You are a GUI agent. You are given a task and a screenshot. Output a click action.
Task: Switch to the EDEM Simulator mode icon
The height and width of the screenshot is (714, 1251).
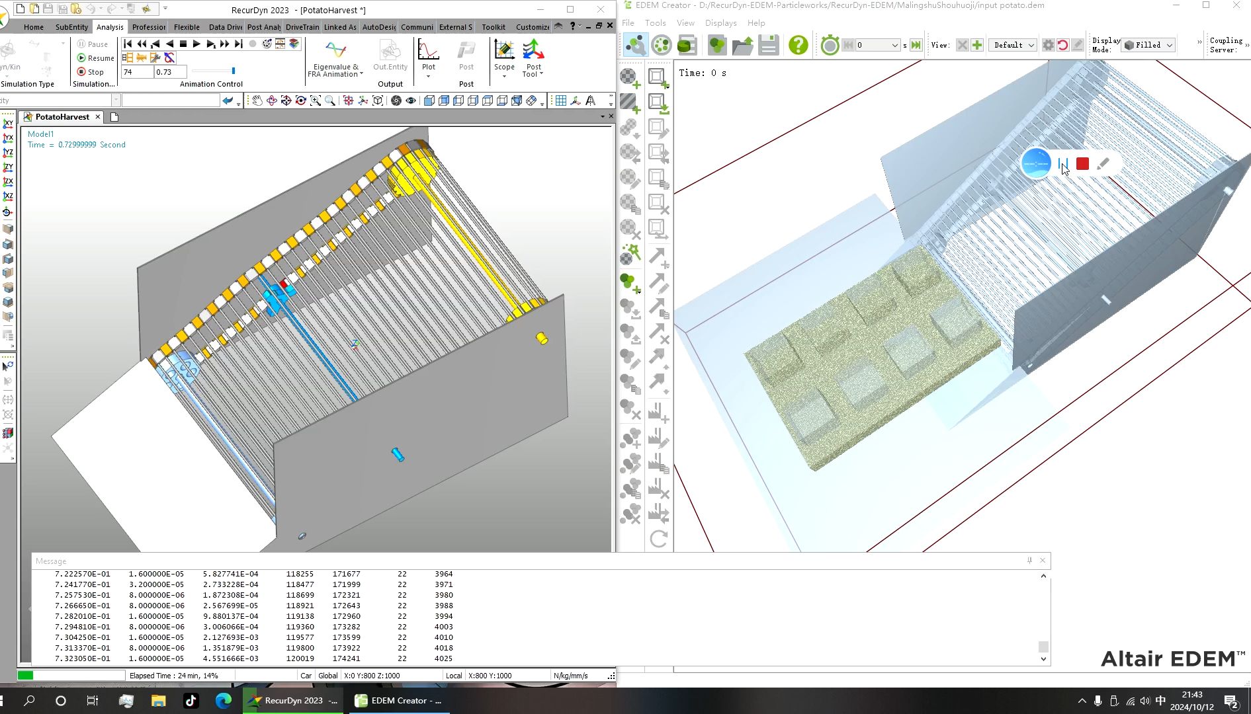662,45
